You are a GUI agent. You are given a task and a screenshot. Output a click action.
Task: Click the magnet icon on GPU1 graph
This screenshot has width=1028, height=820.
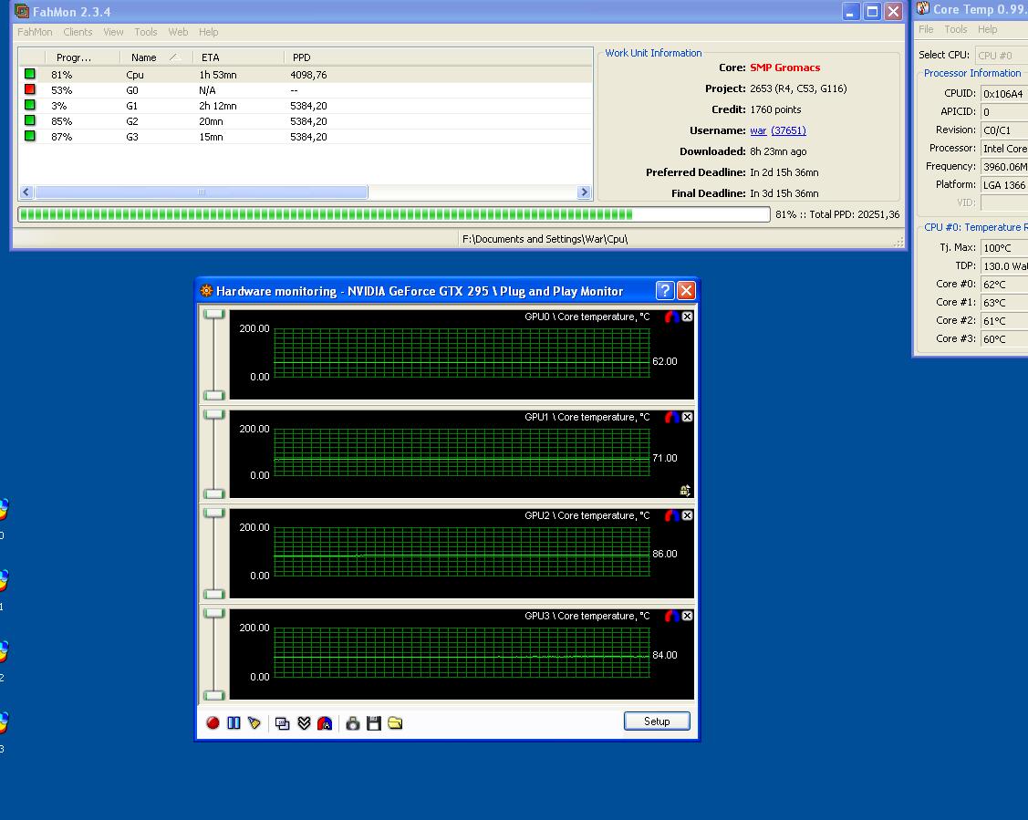(671, 417)
